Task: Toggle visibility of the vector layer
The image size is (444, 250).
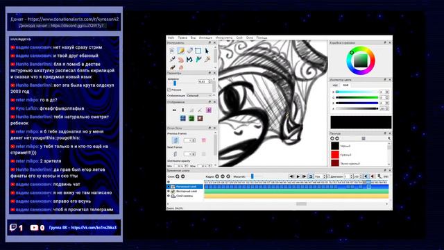Action: [169, 192]
